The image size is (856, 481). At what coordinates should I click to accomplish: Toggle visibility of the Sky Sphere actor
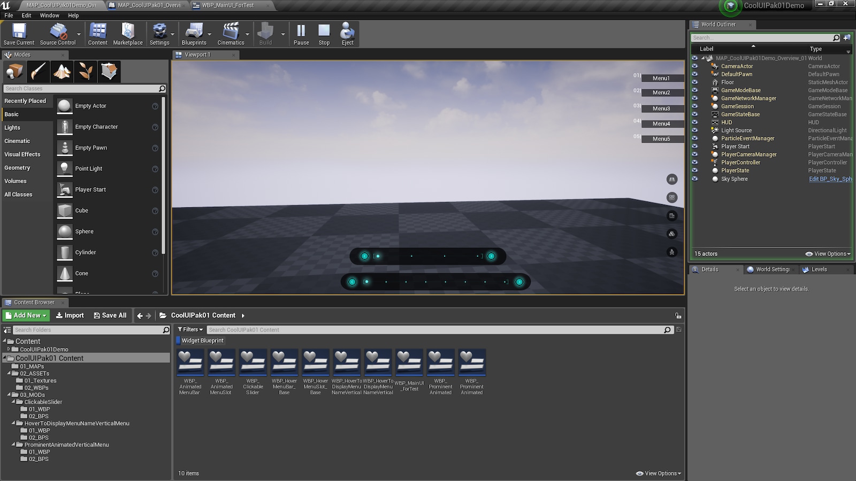(x=694, y=179)
